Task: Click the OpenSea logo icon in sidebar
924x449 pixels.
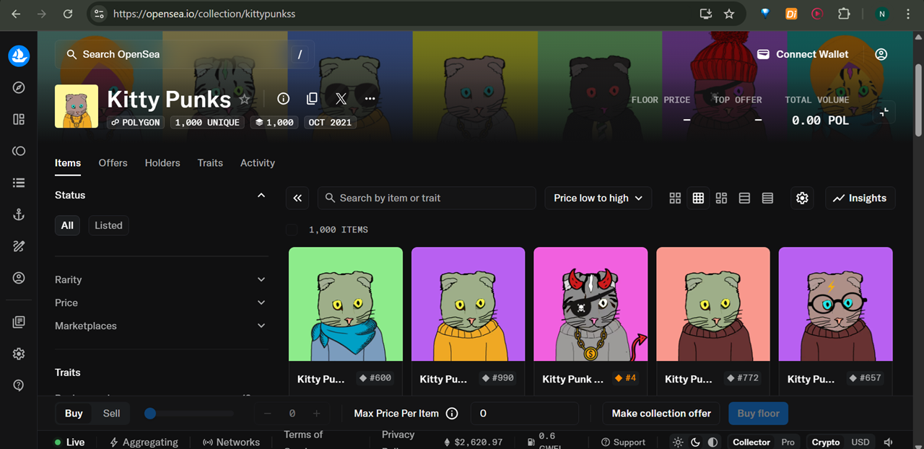Action: point(19,56)
